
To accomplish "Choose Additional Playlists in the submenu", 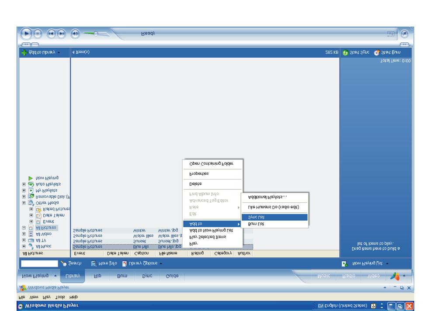I will (274, 197).
